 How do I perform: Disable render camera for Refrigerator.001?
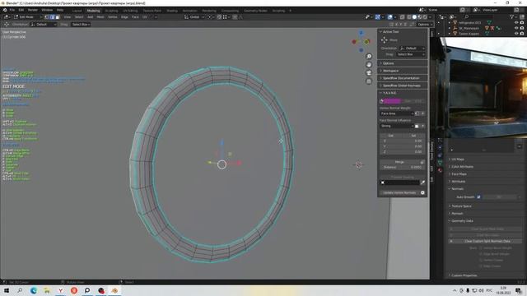point(522,22)
